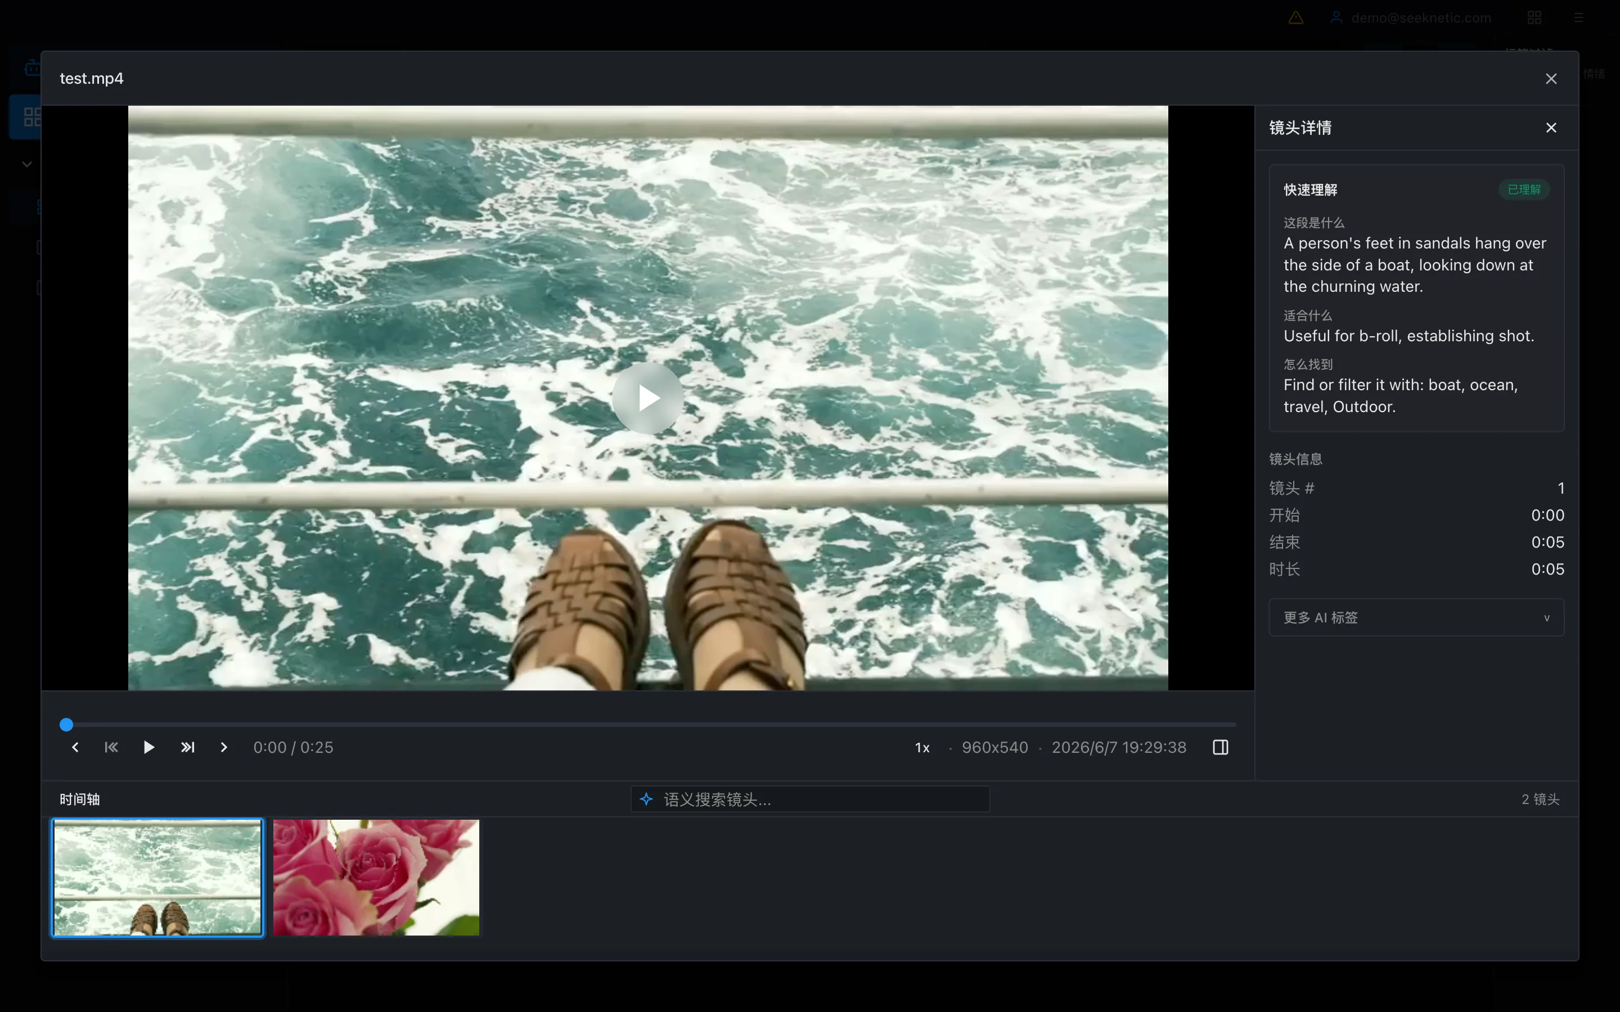Select the pink roses shot thumbnail
The image size is (1620, 1012).
click(x=376, y=878)
